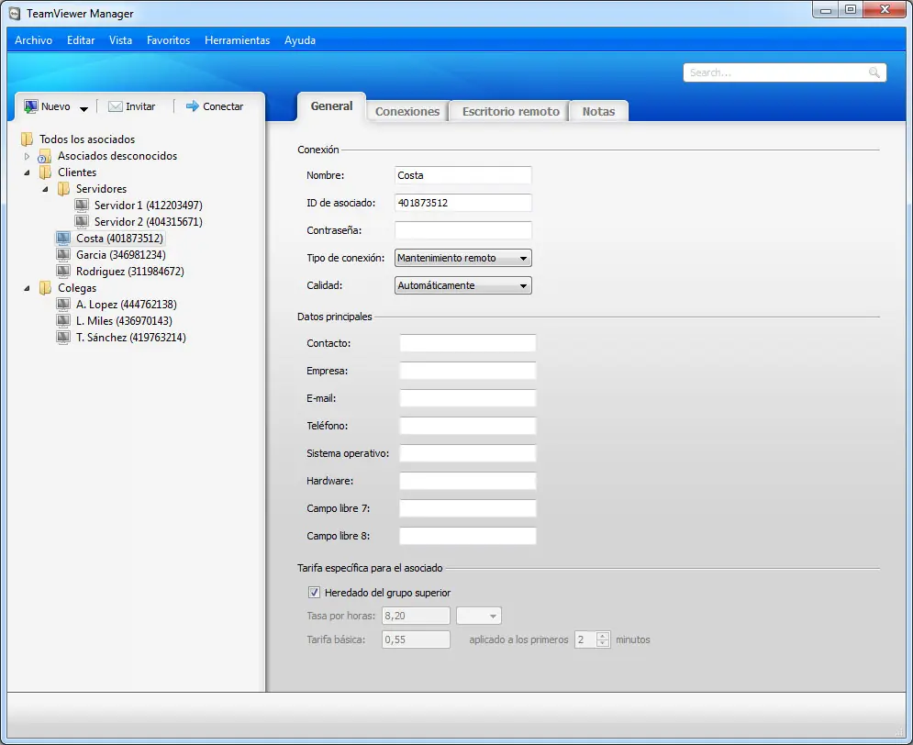Toggle Heredado del grupo superior checkbox
Viewport: 913px width, 745px height.
[x=314, y=593]
